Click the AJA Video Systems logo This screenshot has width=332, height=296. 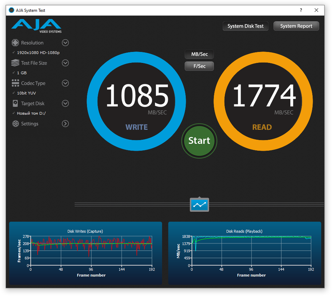click(36, 26)
